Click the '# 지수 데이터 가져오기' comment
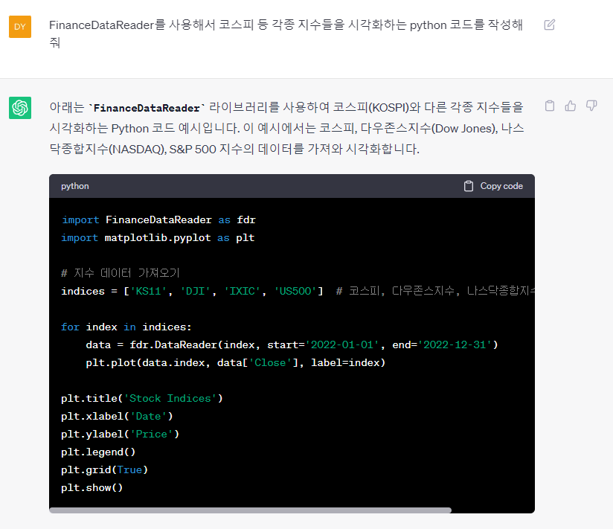The height and width of the screenshot is (529, 613). pos(120,273)
